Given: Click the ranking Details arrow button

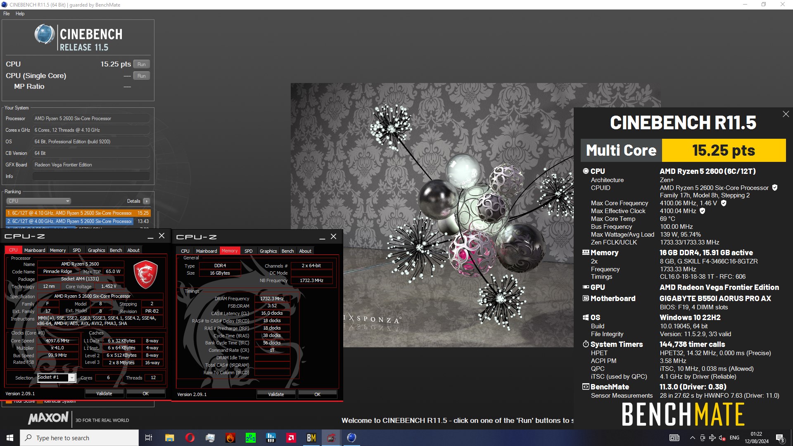Looking at the screenshot, I should 146,201.
